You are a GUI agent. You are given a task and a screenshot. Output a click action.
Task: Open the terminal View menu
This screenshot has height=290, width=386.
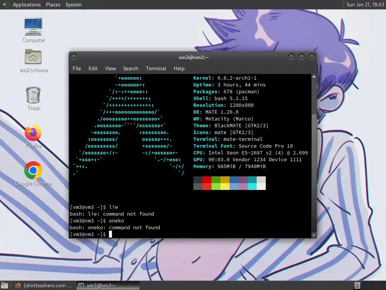pos(110,69)
